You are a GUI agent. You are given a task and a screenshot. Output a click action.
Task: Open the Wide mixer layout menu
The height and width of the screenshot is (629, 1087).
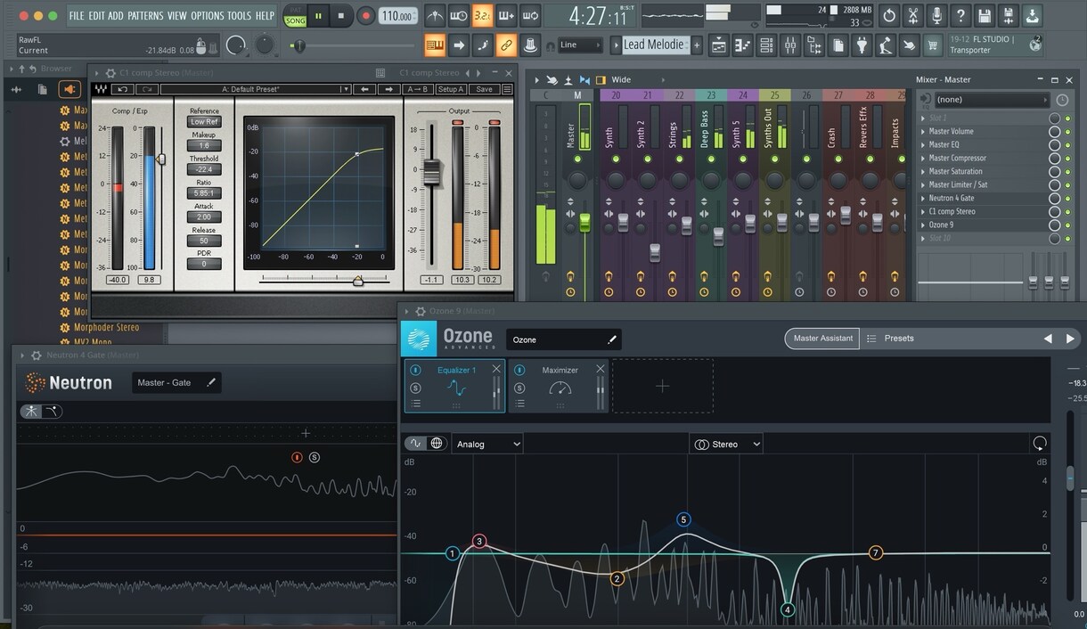[621, 79]
